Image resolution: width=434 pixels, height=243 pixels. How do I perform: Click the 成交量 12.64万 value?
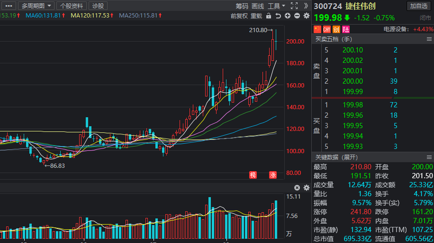click(x=359, y=185)
